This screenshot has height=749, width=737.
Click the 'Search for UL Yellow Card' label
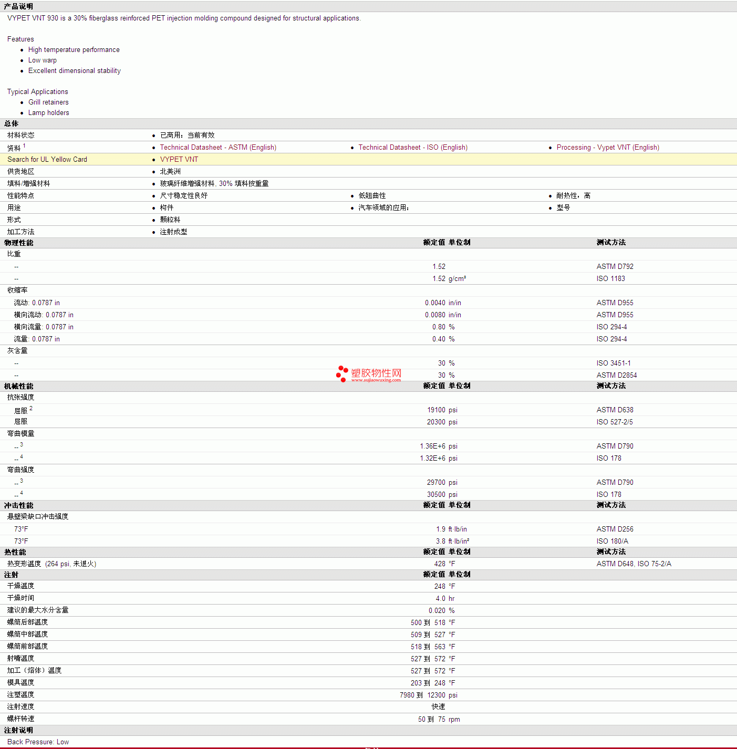[47, 160]
